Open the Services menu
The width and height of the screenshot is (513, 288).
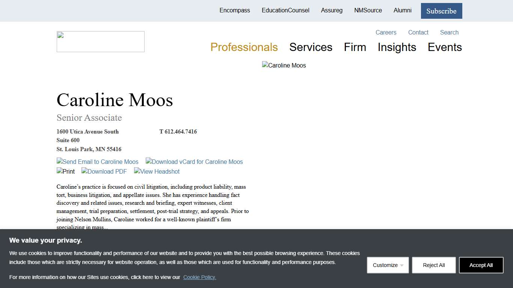pyautogui.click(x=311, y=47)
